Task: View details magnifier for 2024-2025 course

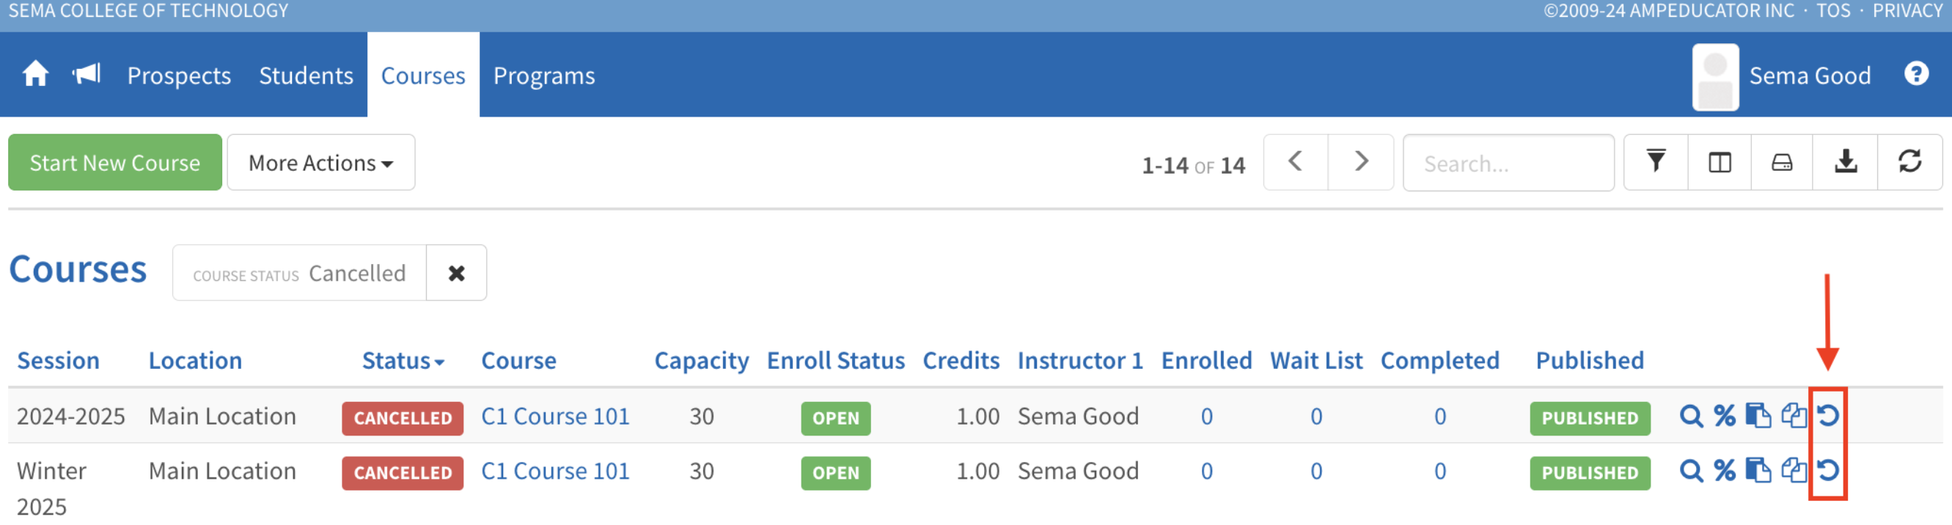Action: pos(1690,416)
